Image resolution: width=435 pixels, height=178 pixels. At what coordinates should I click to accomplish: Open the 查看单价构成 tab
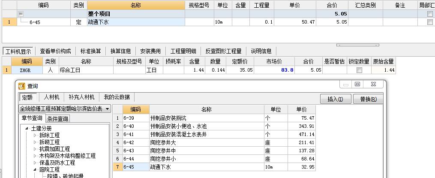pyautogui.click(x=55, y=51)
